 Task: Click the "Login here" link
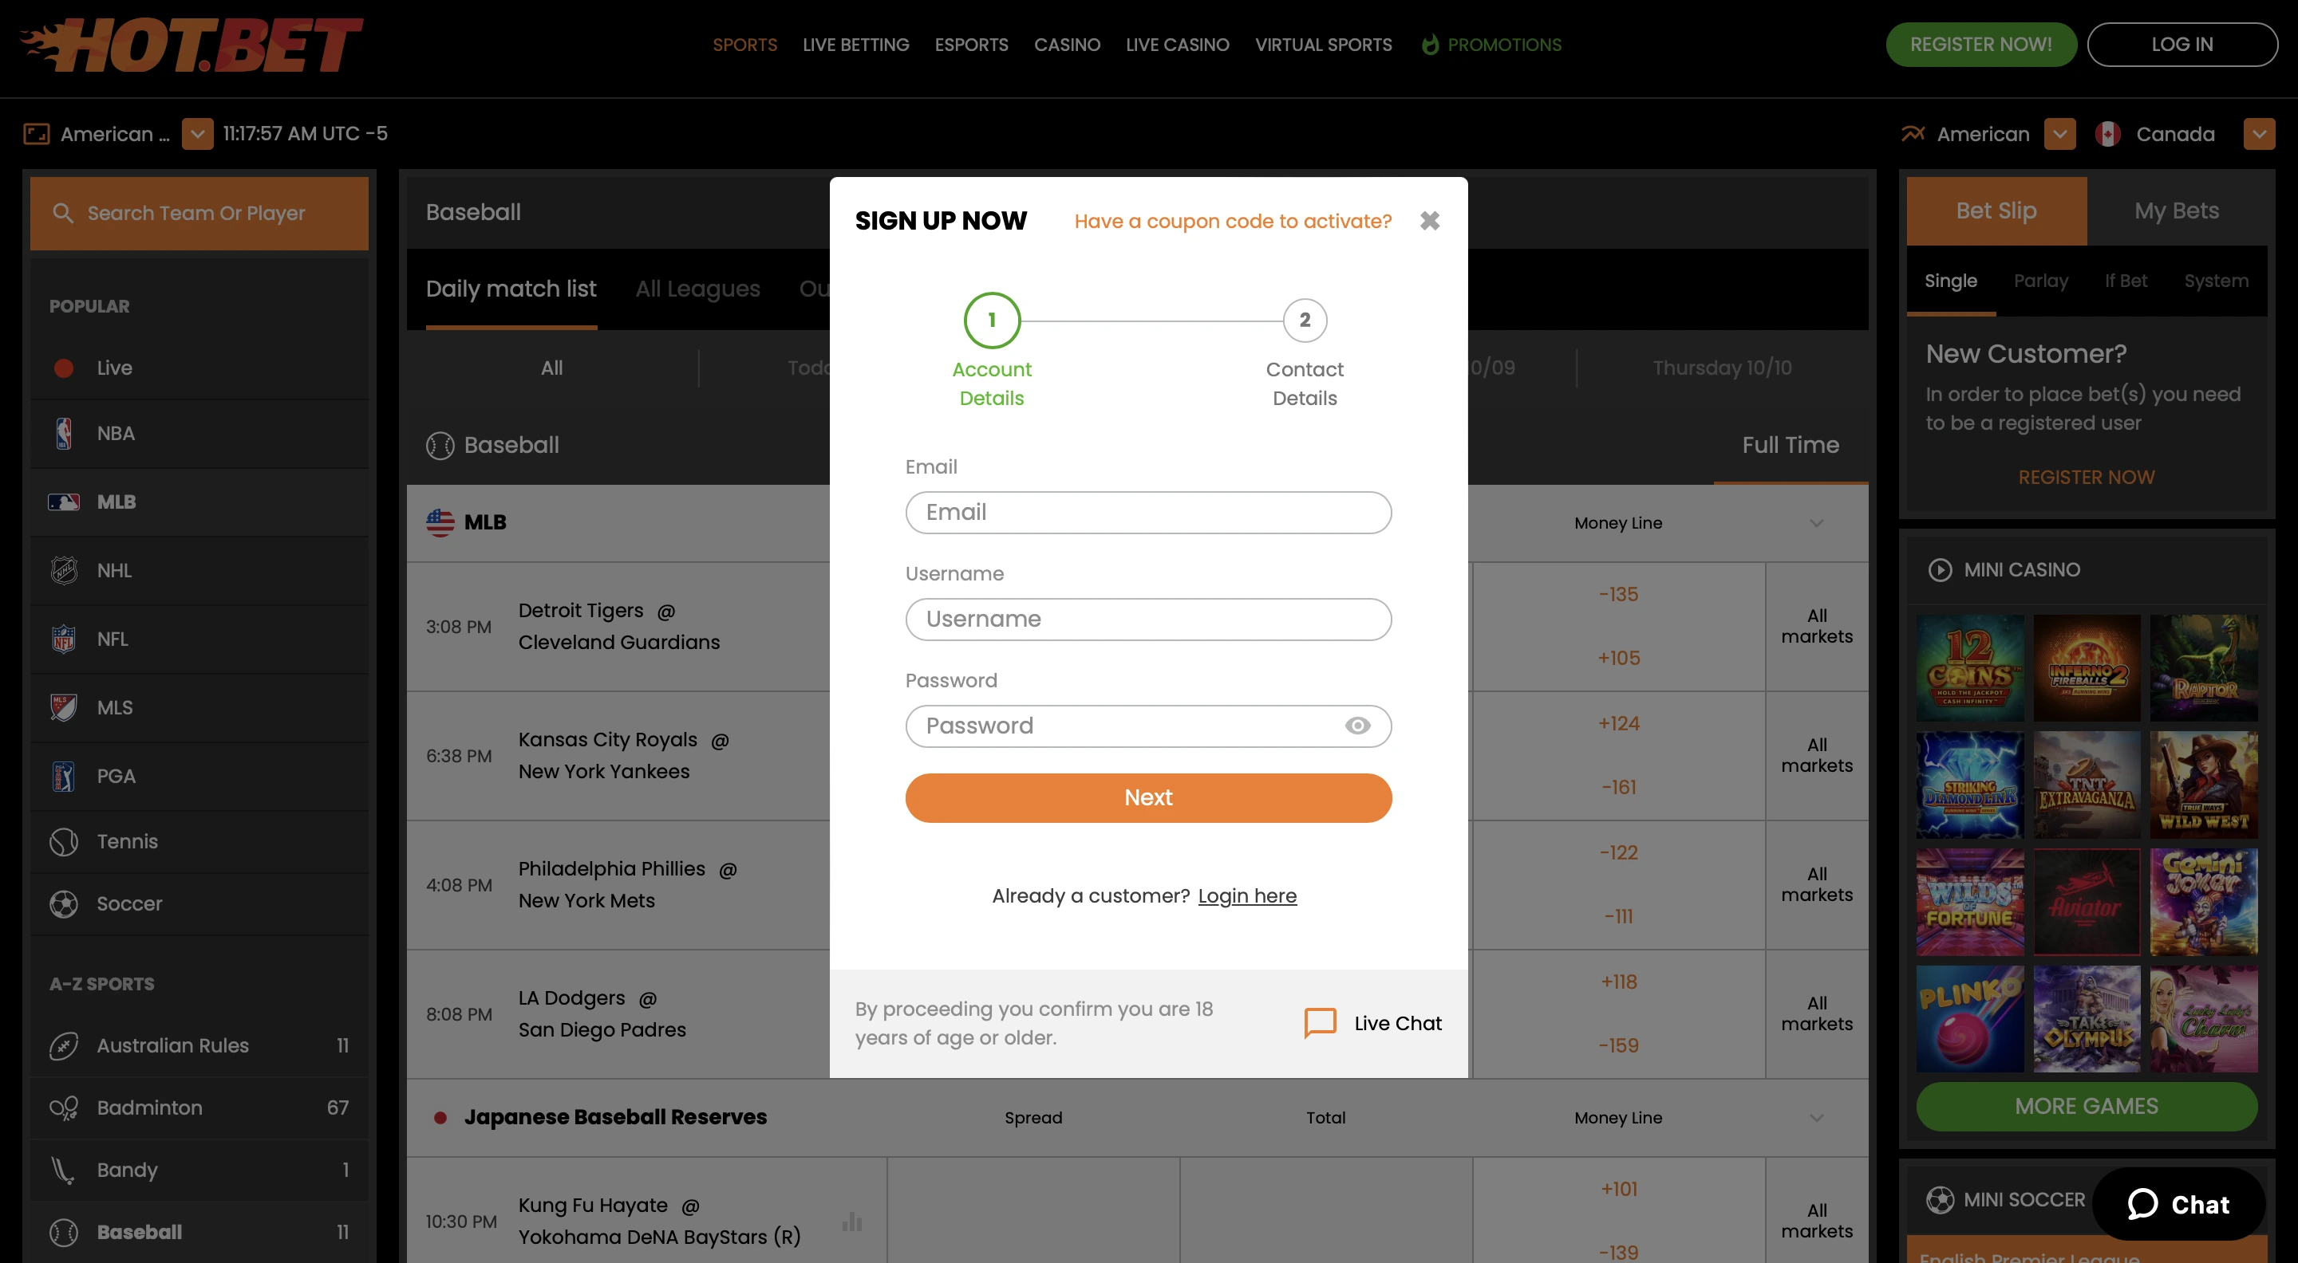click(1247, 895)
